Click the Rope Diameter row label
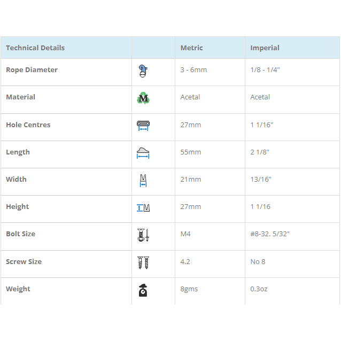The height and width of the screenshot is (341, 341). click(x=32, y=70)
